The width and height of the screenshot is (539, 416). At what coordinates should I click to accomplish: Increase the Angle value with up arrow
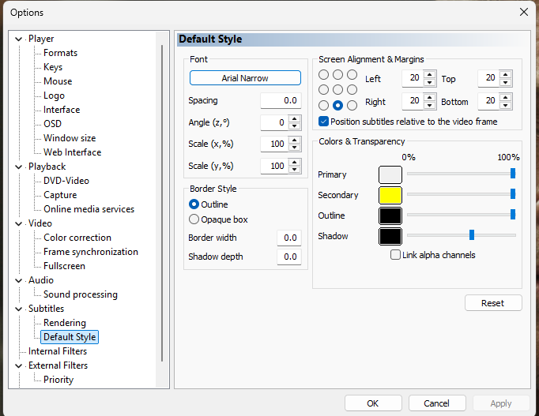coord(295,119)
